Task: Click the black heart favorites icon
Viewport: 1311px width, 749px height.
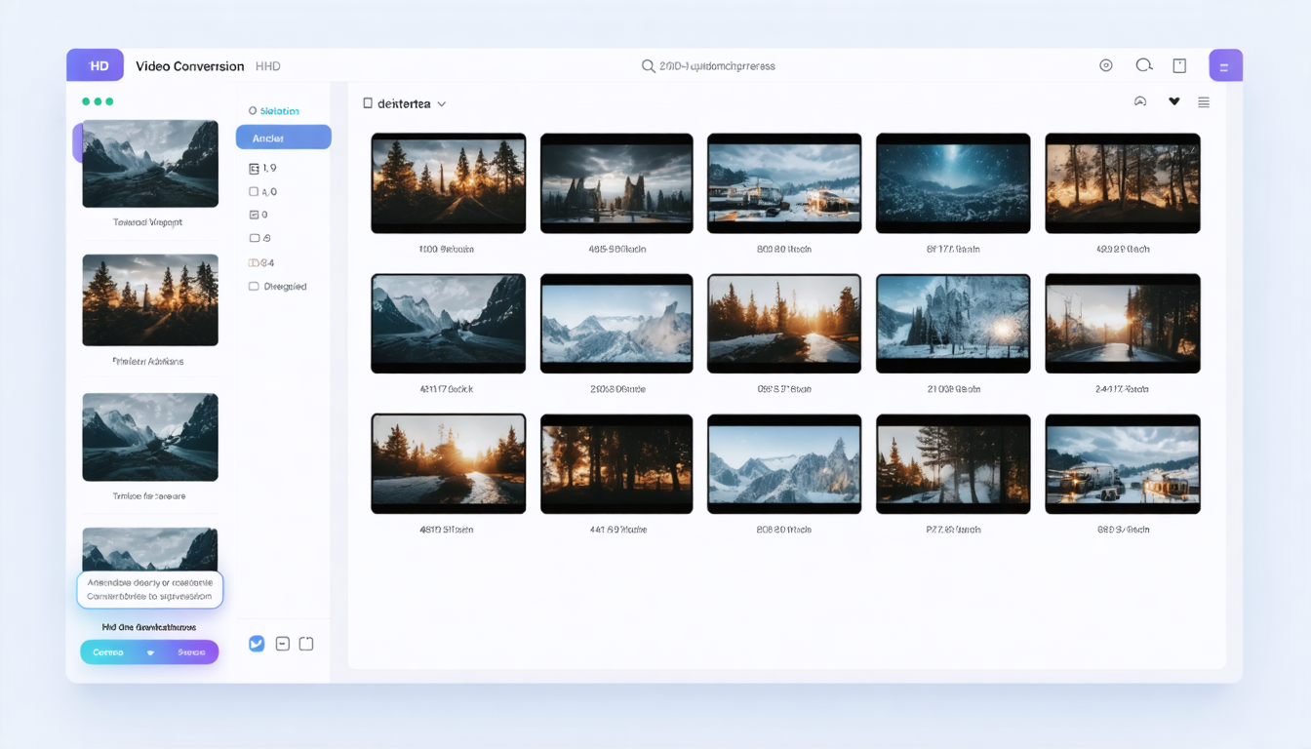Action: coord(1173,102)
